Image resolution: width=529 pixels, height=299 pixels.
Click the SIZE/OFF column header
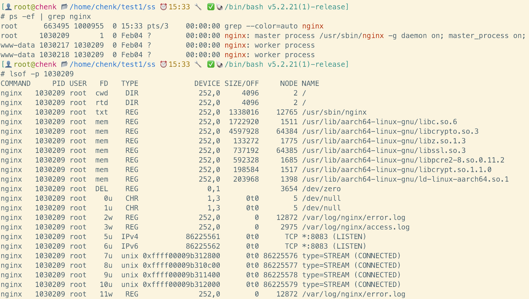[241, 84]
